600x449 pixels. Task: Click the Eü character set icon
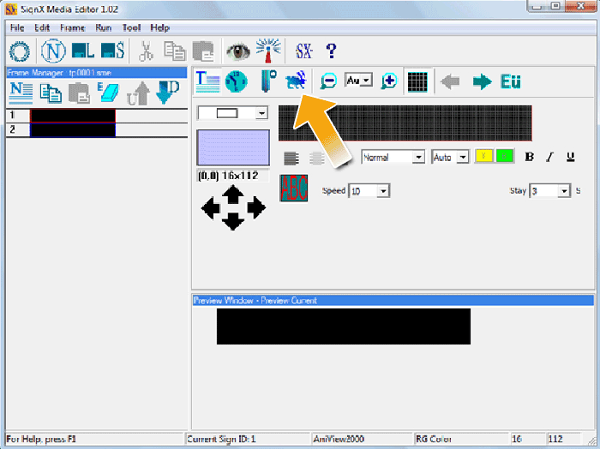[x=511, y=81]
